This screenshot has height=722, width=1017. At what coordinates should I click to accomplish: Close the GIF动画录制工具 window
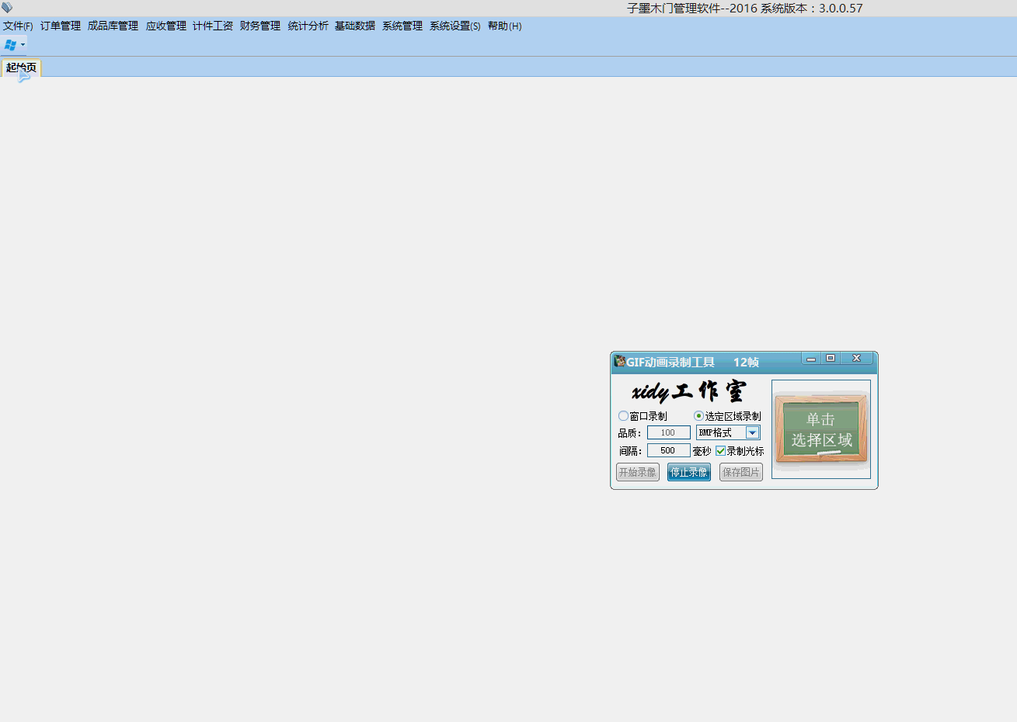point(856,358)
